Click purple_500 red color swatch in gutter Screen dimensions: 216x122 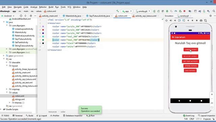coord(43,30)
